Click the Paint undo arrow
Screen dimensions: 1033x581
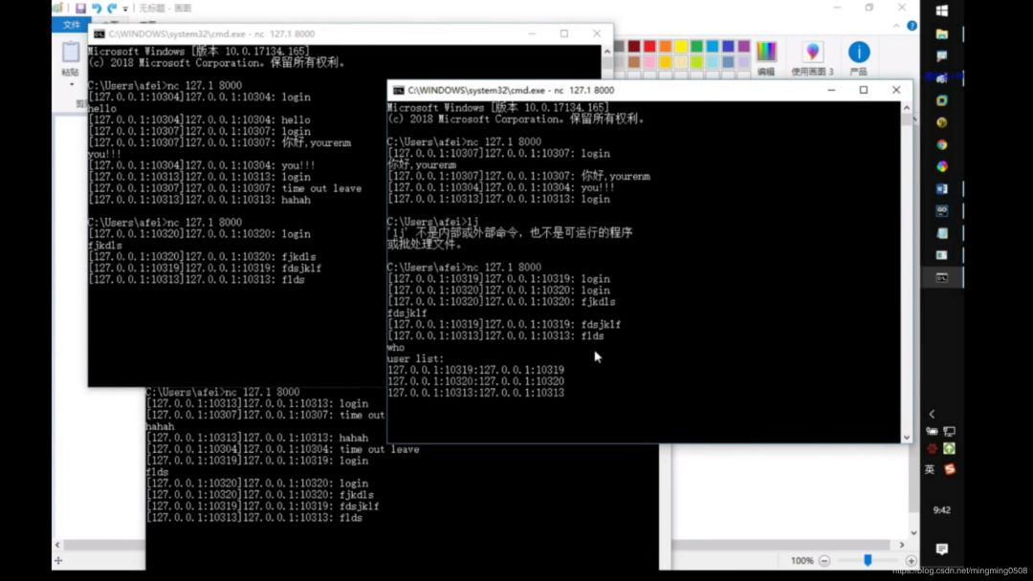pyautogui.click(x=97, y=8)
